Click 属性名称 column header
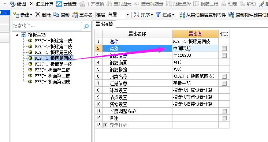The width and height of the screenshot is (268, 142). pyautogui.click(x=137, y=34)
